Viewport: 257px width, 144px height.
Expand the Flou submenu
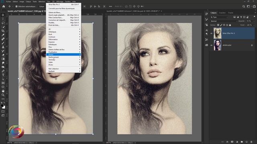[63, 47]
